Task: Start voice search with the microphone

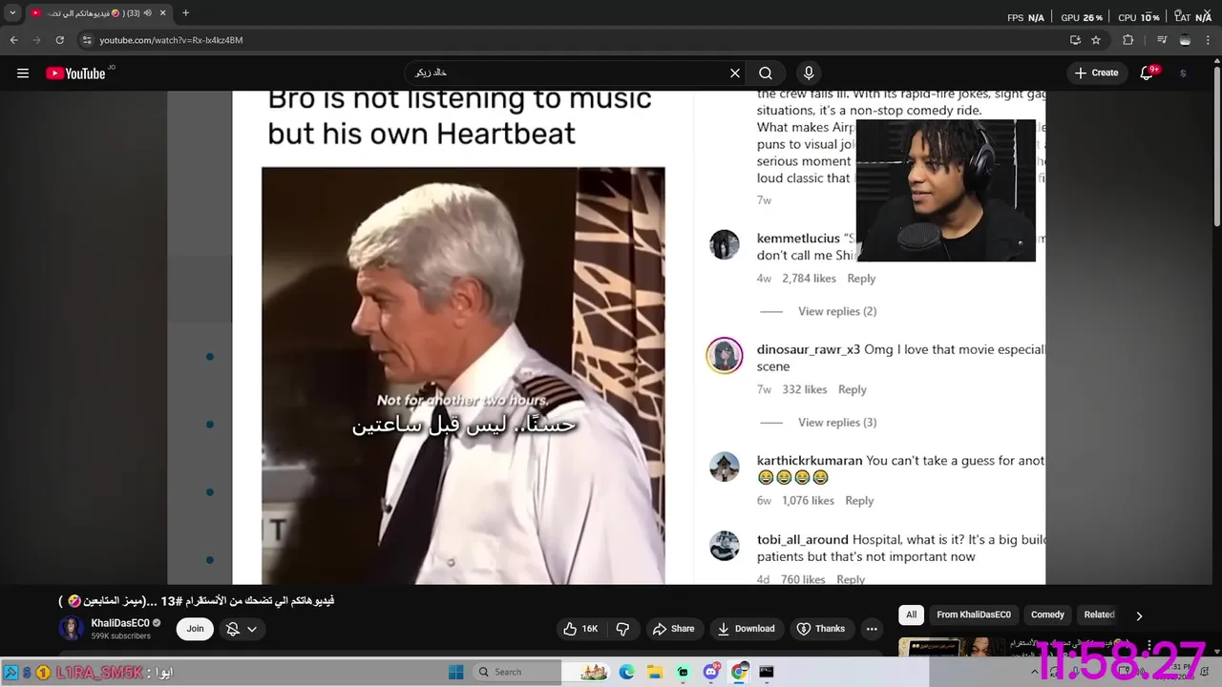Action: click(809, 73)
